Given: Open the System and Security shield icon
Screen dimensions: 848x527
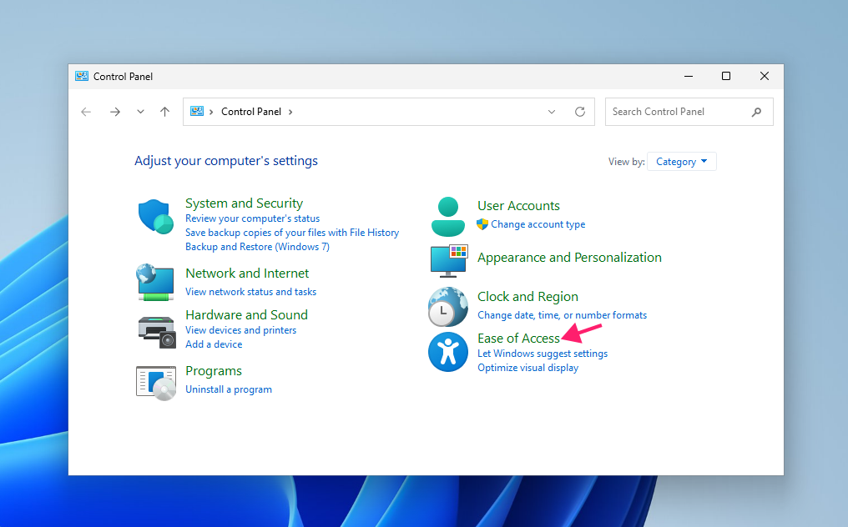Looking at the screenshot, I should pos(156,216).
